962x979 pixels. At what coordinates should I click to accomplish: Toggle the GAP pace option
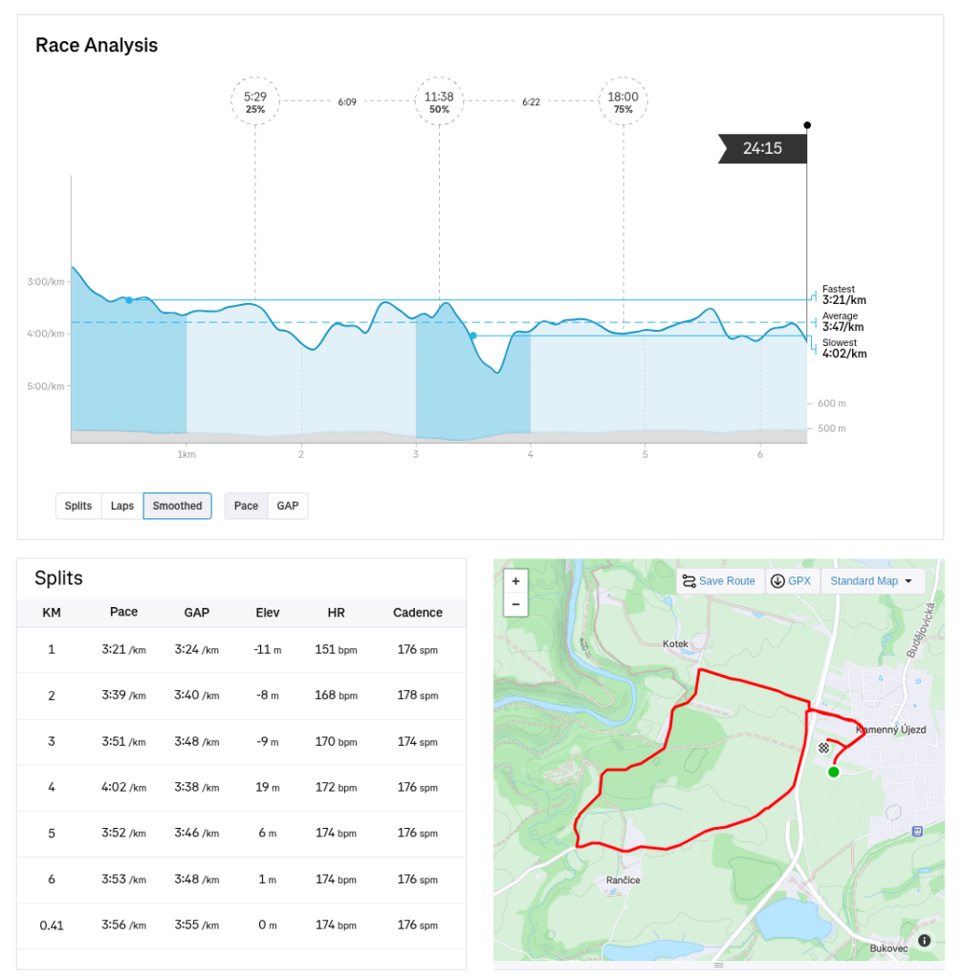(x=288, y=506)
